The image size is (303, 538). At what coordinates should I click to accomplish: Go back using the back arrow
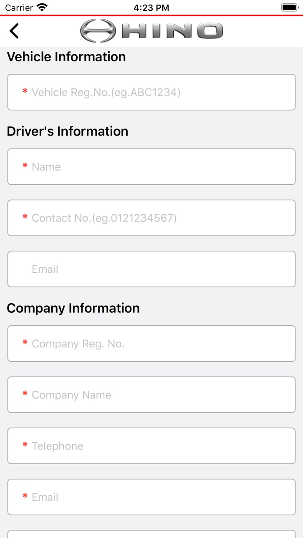tap(14, 31)
